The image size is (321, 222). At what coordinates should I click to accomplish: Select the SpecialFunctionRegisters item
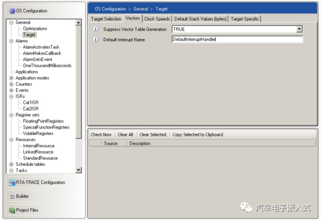point(46,127)
